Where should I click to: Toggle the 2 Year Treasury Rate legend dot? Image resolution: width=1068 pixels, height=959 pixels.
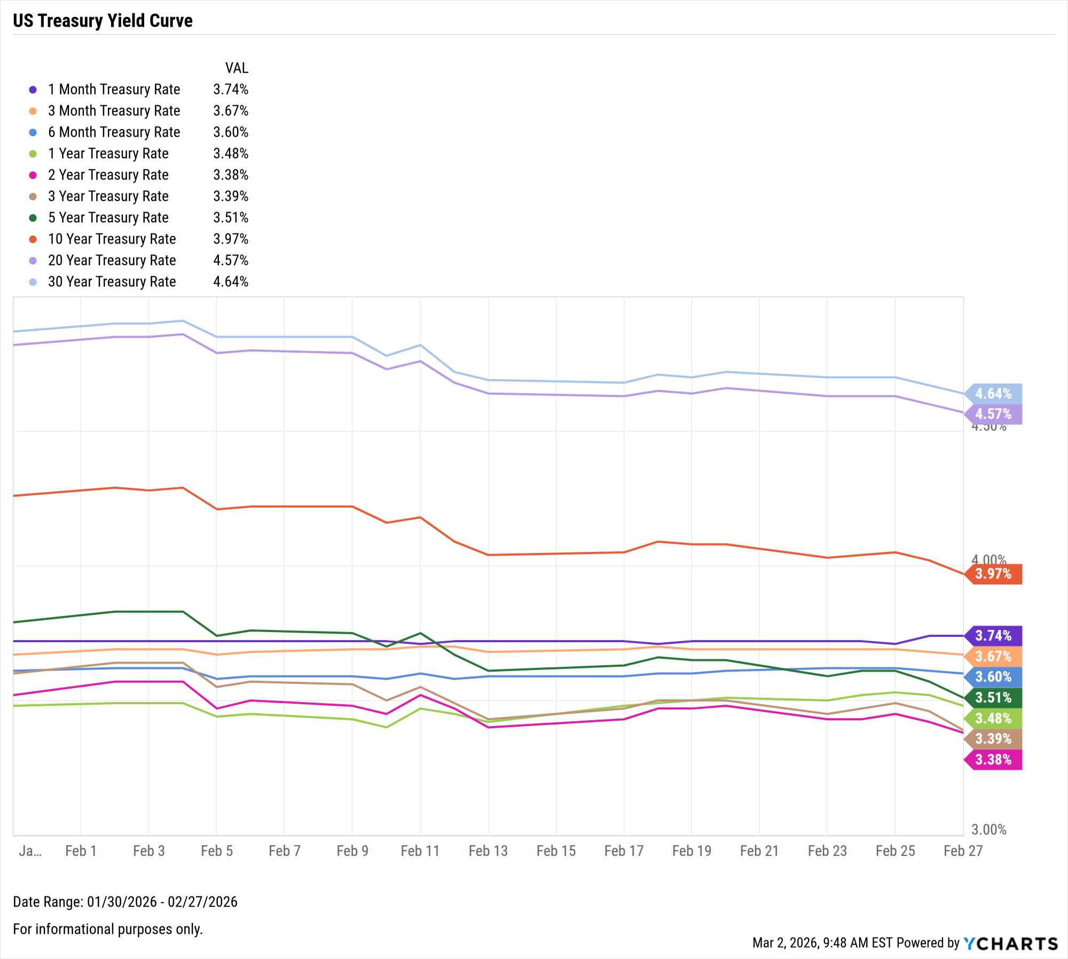[x=33, y=175]
